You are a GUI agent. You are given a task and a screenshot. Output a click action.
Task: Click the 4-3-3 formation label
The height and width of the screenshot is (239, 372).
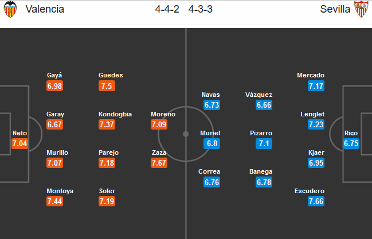201,9
